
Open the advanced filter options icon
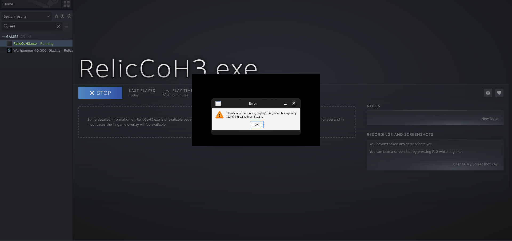[67, 26]
